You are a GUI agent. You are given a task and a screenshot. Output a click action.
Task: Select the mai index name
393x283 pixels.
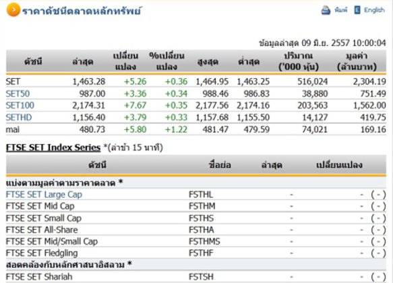[13, 129]
